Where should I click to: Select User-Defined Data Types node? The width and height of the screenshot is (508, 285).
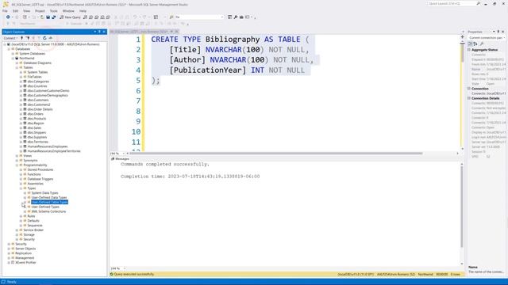click(x=49, y=197)
